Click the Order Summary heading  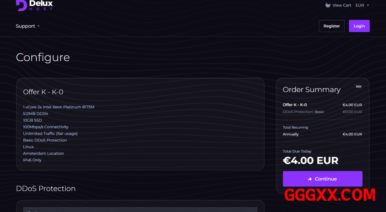pyautogui.click(x=311, y=90)
